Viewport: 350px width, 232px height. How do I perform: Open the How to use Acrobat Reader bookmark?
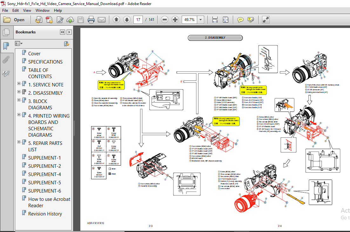tap(49, 202)
